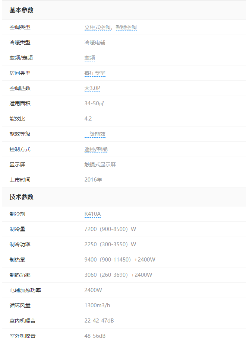Viewport: 246px width, 343px height.
Task: Click the 1300m3/h airflow value
Action: coord(97,305)
